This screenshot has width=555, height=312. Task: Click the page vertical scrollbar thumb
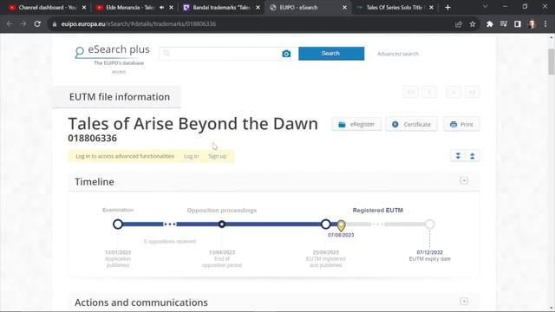pyautogui.click(x=552, y=62)
